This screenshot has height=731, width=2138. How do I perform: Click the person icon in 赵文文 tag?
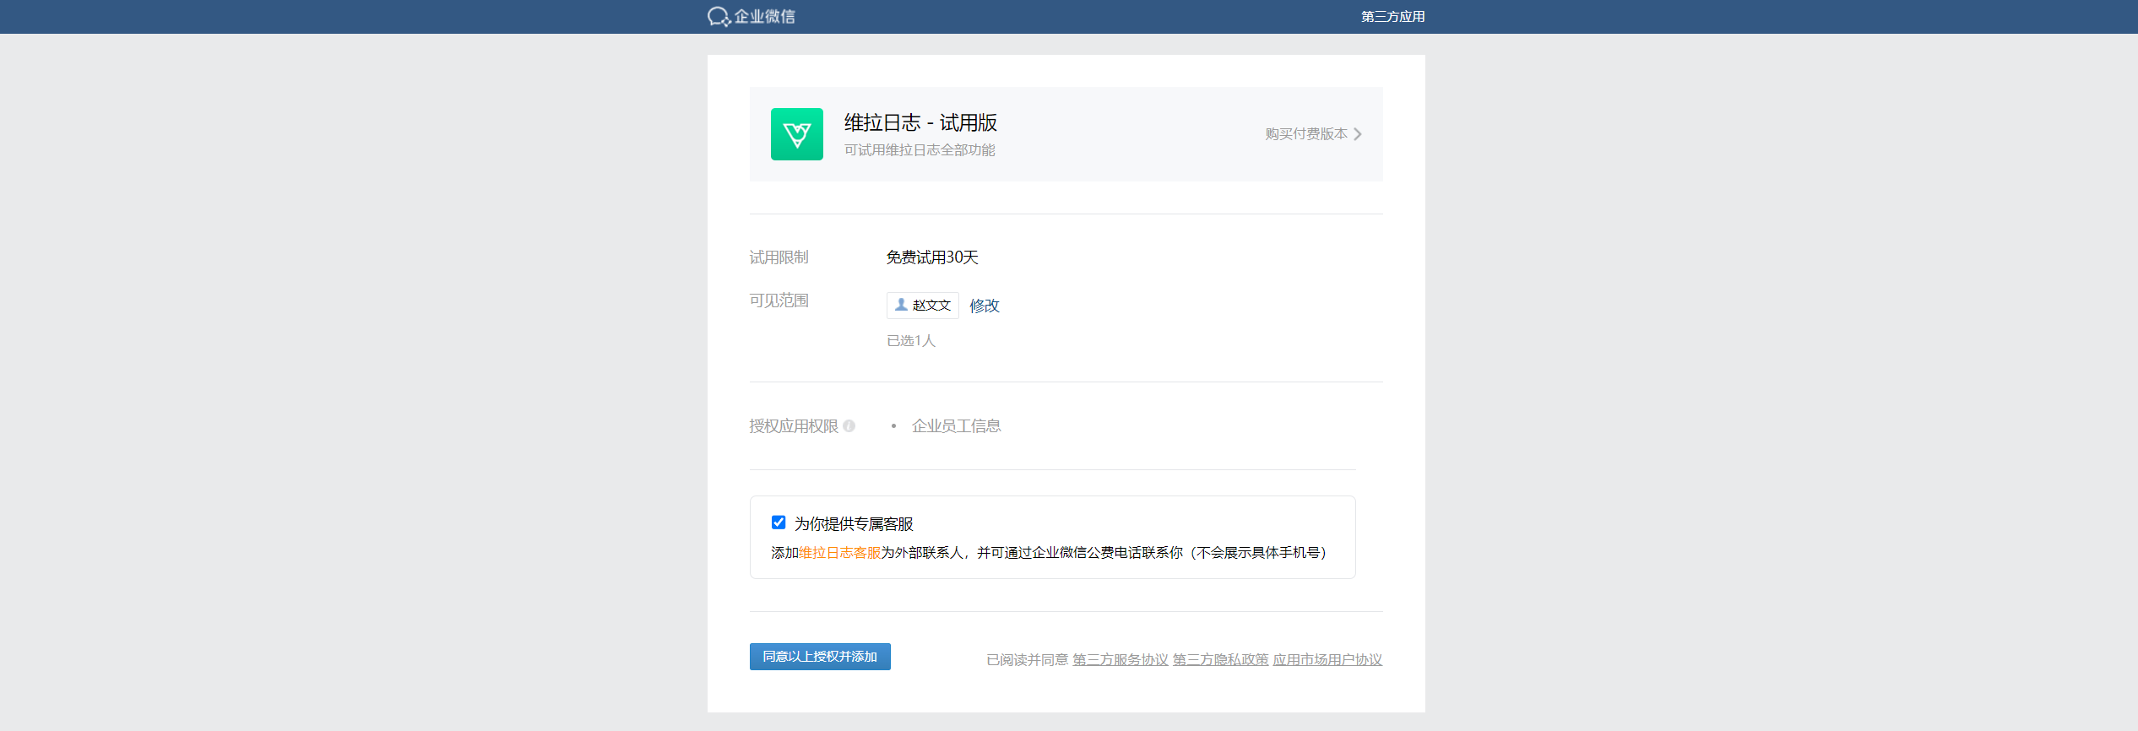click(x=901, y=305)
